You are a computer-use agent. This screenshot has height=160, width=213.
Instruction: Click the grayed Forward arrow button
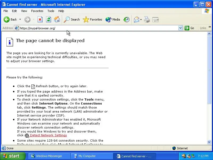[27, 19]
